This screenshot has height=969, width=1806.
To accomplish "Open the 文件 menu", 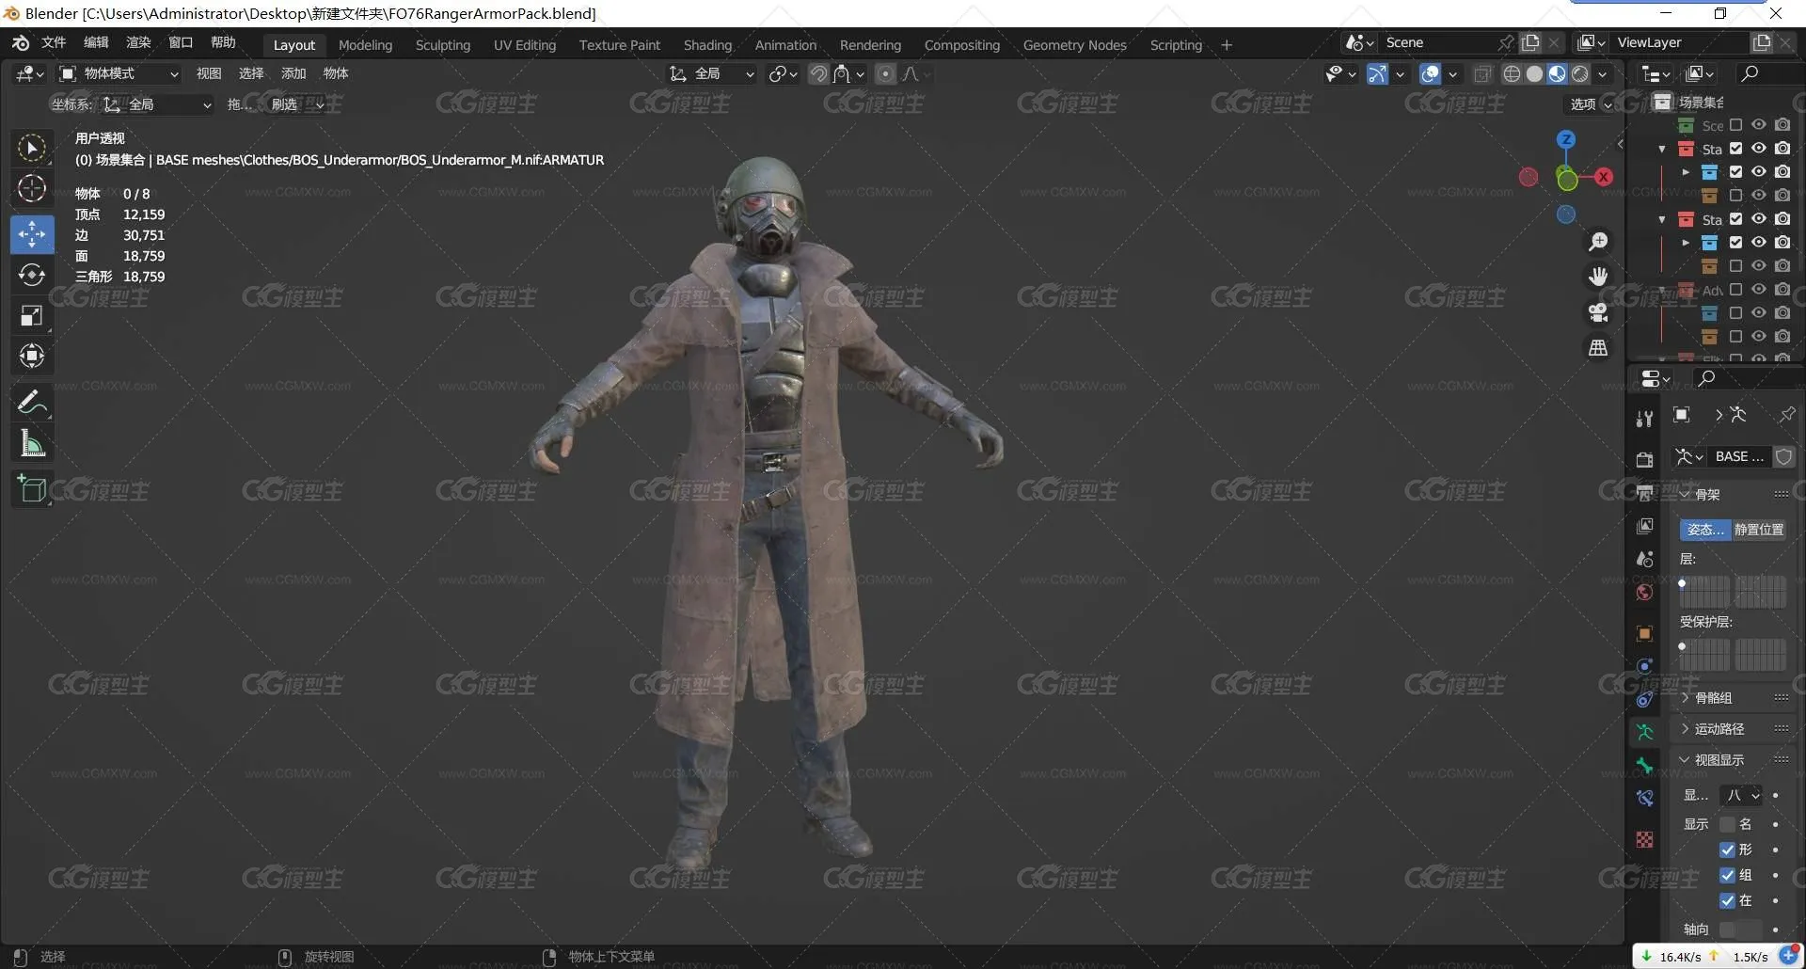I will pos(54,43).
